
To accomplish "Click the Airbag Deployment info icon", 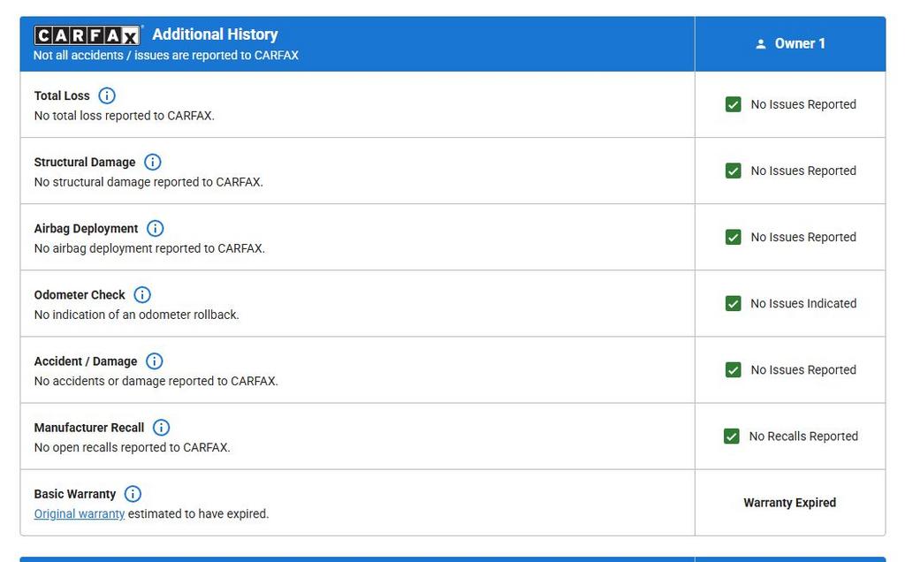I will (156, 228).
